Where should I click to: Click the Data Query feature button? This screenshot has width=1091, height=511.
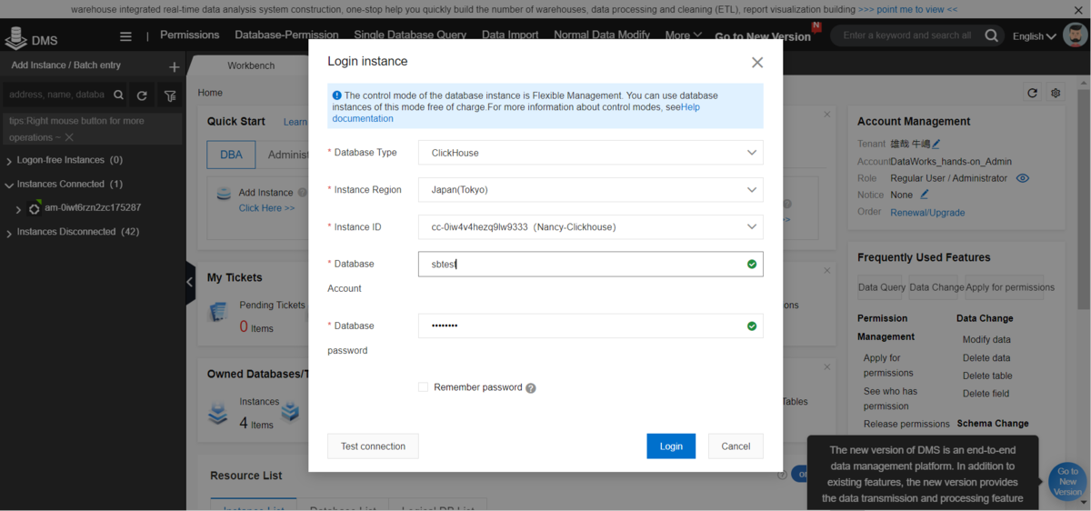pyautogui.click(x=882, y=287)
